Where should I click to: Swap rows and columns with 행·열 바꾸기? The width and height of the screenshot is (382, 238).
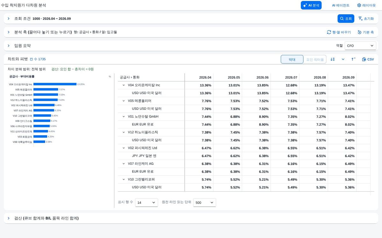339,32
